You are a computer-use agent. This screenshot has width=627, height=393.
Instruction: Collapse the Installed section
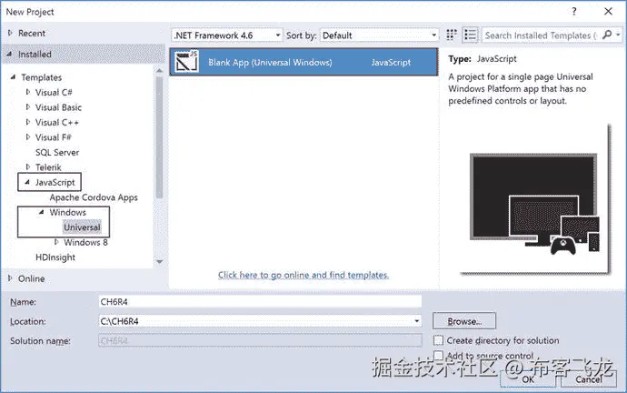tap(10, 54)
